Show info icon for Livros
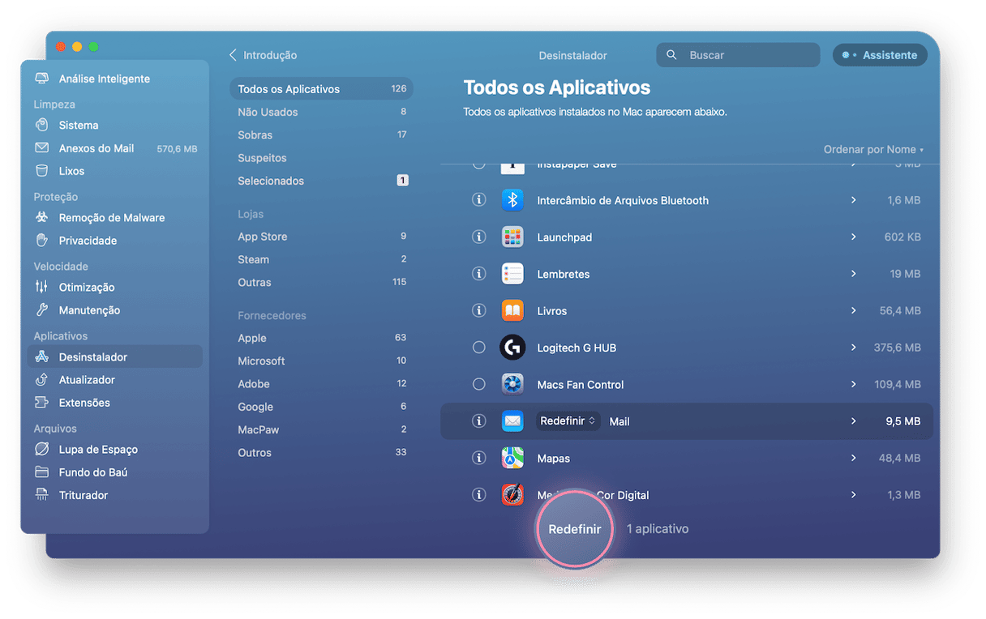This screenshot has width=986, height=619. coord(479,311)
